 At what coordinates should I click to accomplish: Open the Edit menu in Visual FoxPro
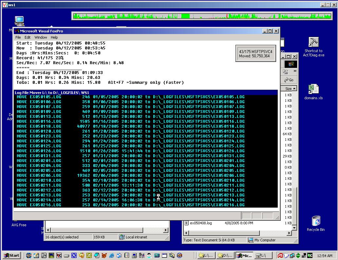tap(28, 37)
